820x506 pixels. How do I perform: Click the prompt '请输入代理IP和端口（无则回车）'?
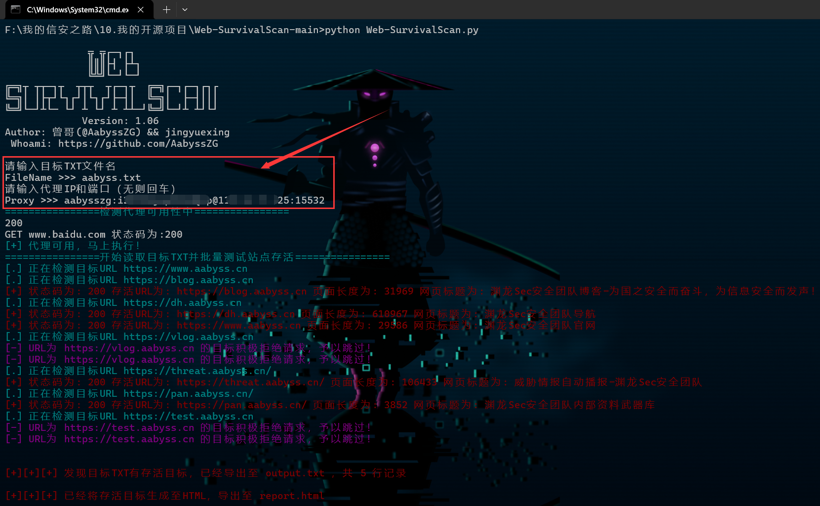(91, 189)
